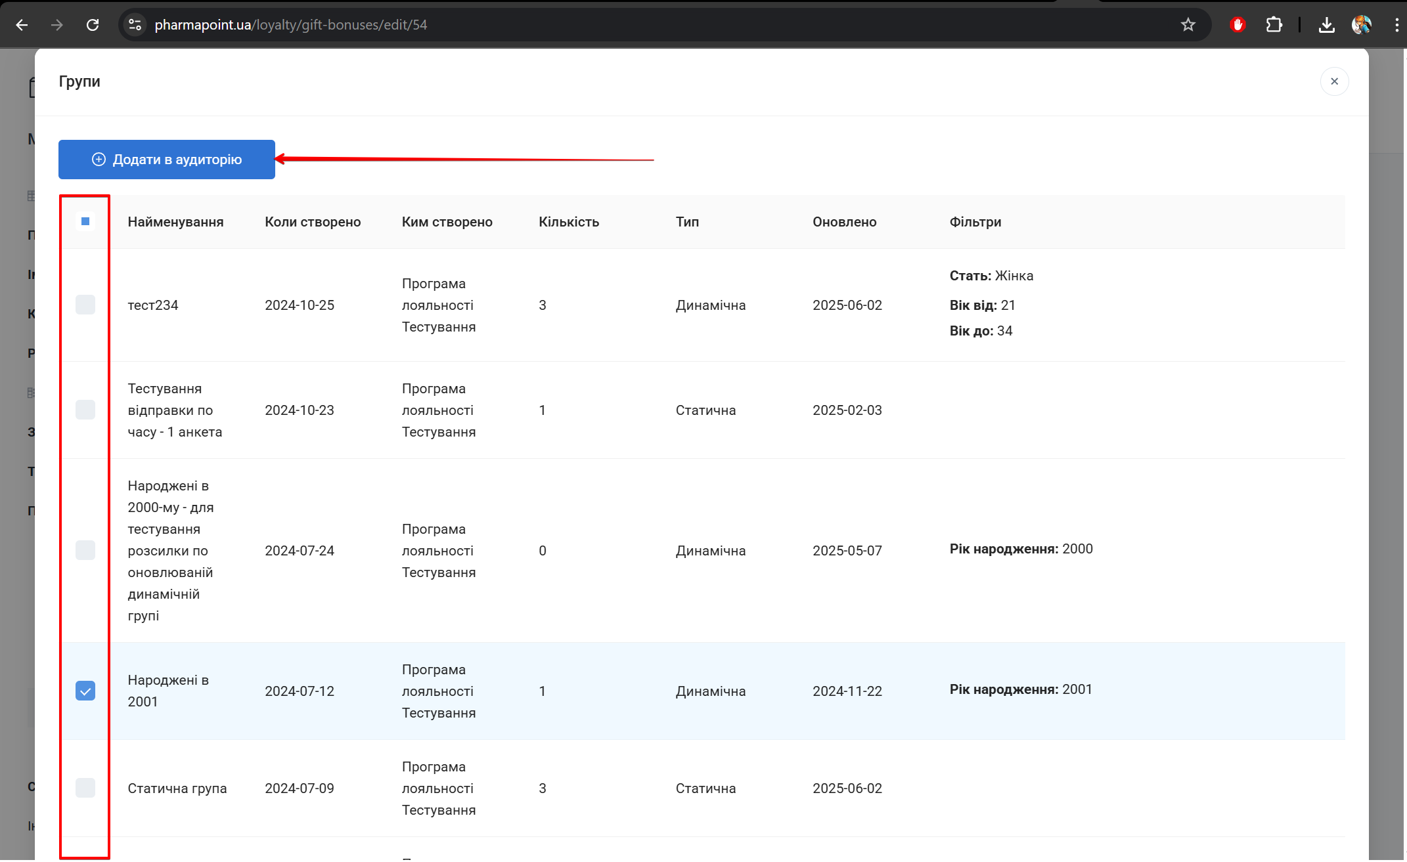Open site information icon in address bar
The width and height of the screenshot is (1407, 862).
click(135, 25)
